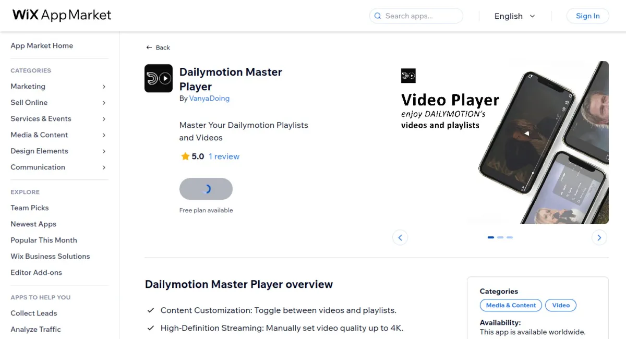
Task: Open the Communication category
Action: pos(38,167)
